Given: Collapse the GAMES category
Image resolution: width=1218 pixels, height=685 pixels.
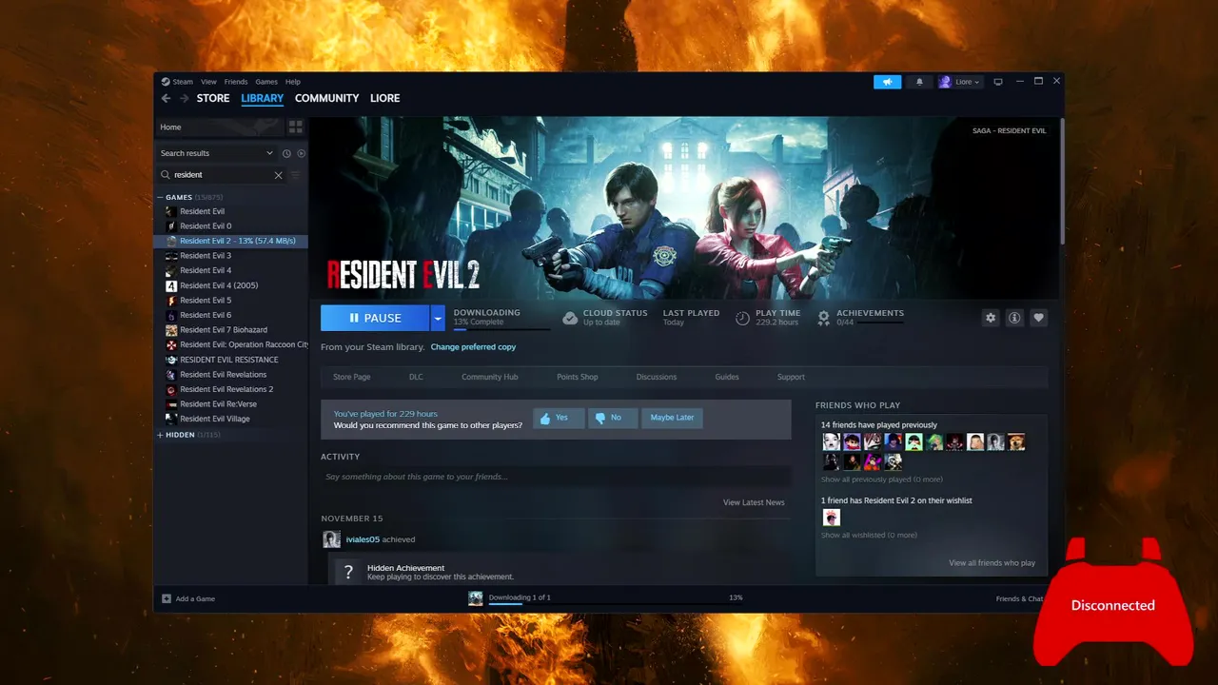Looking at the screenshot, I should pyautogui.click(x=160, y=198).
